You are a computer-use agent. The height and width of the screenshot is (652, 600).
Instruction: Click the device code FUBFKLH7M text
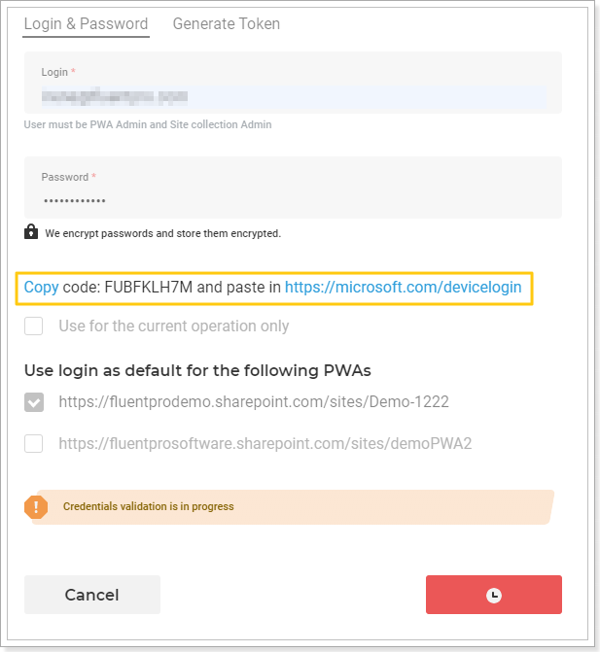pos(148,288)
